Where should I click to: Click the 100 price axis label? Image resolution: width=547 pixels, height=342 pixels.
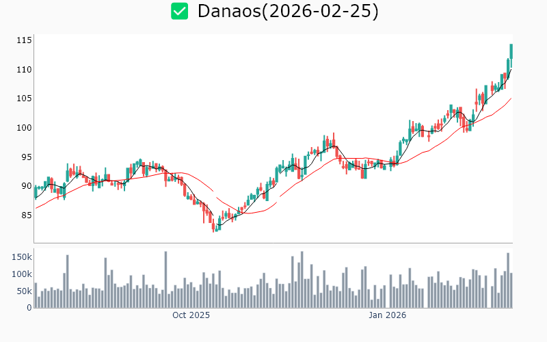tap(25, 128)
